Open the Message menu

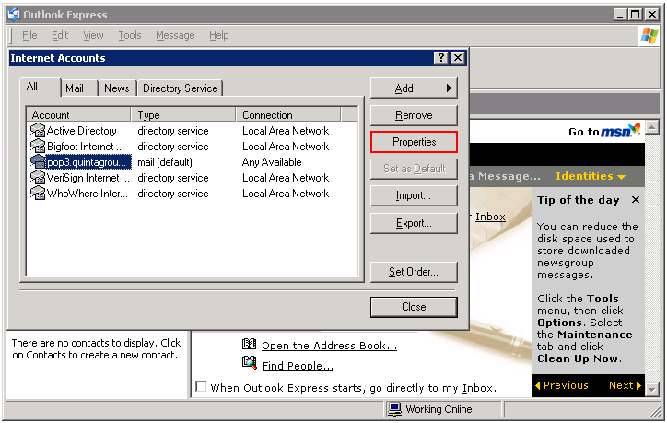point(175,35)
